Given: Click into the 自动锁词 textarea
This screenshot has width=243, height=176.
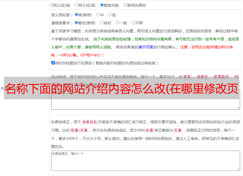Looking at the screenshot, I should tap(146, 100).
